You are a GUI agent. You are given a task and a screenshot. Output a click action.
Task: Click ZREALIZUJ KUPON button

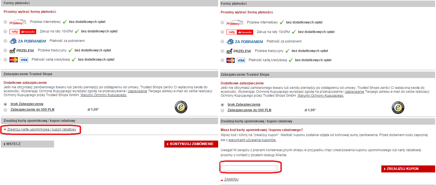(x=408, y=169)
